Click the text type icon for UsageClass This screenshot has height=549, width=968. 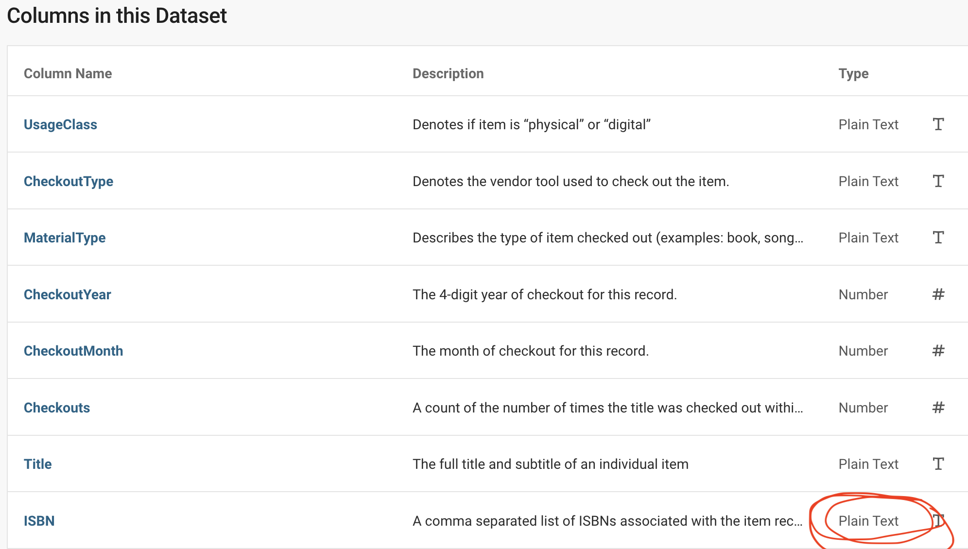coord(938,124)
